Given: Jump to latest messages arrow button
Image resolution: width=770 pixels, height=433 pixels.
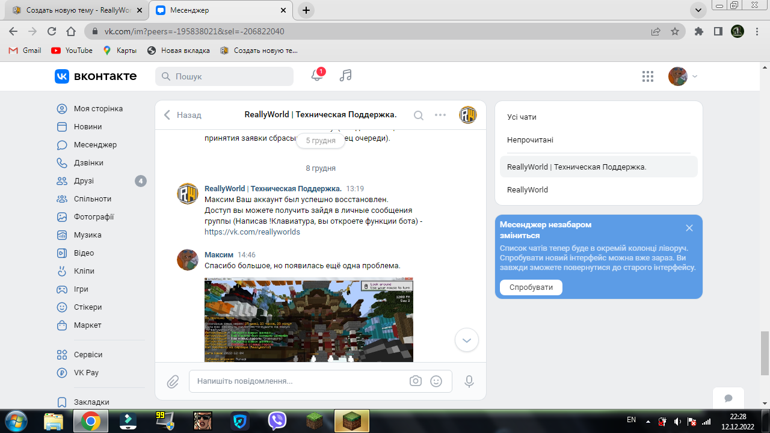Looking at the screenshot, I should click(x=467, y=340).
